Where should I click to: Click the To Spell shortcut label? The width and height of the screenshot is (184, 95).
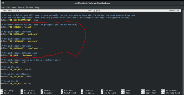89,93
